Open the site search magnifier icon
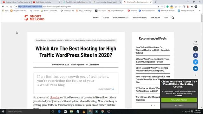Image resolution: width=203 pixels, height=114 pixels. pos(173,18)
